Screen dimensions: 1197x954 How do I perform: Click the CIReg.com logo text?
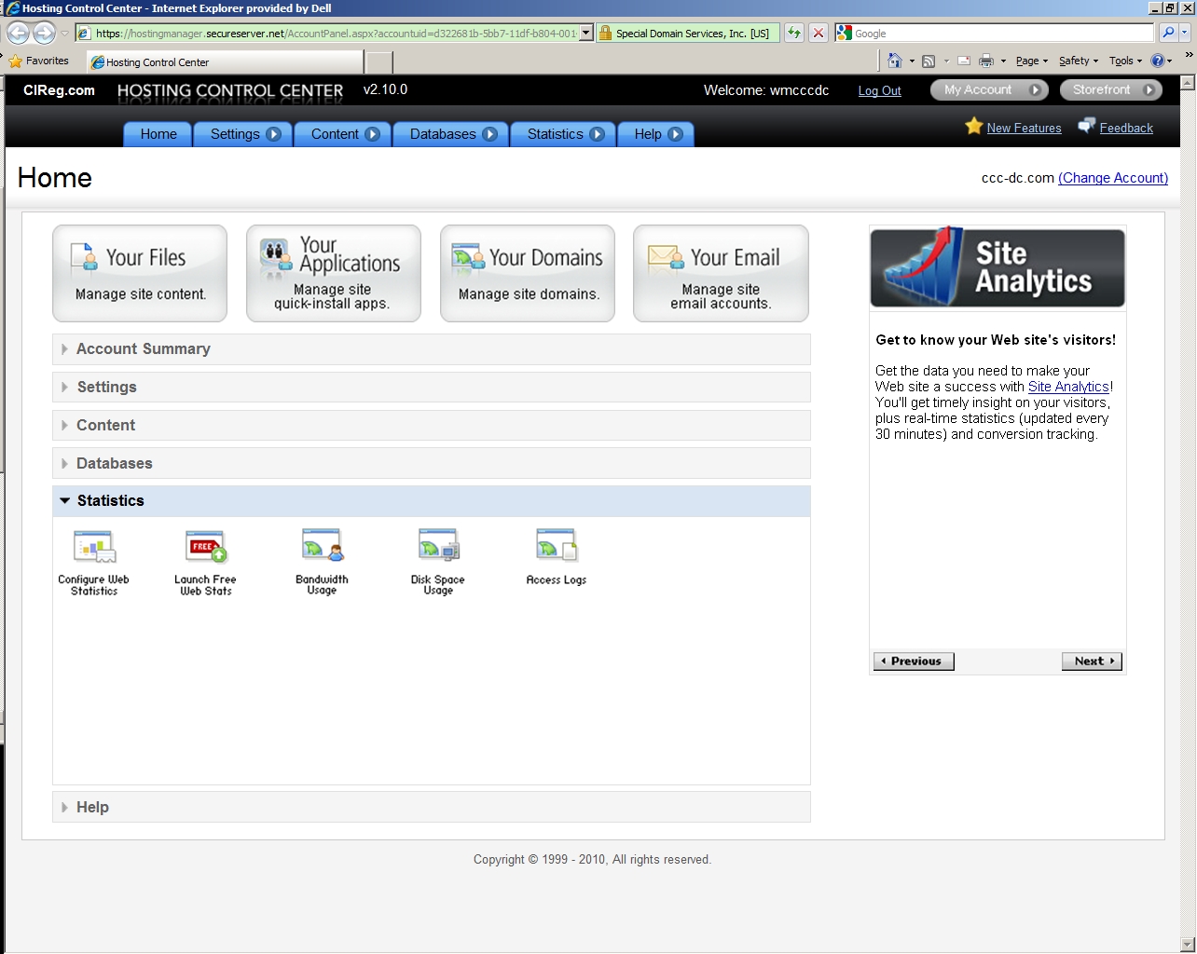coord(59,90)
